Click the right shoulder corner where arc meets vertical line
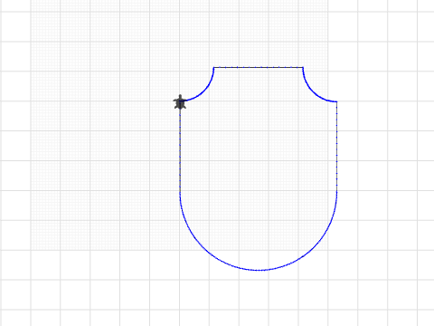 tap(336, 101)
